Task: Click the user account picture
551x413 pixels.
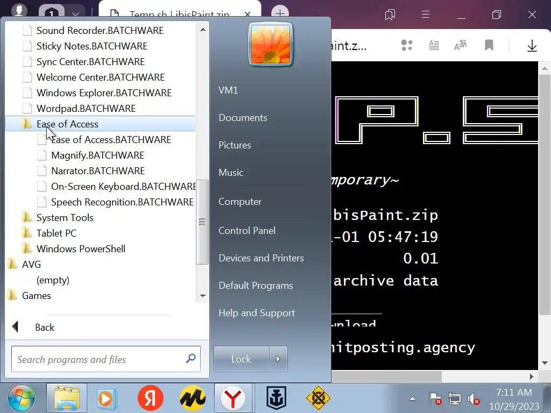Action: [x=270, y=44]
